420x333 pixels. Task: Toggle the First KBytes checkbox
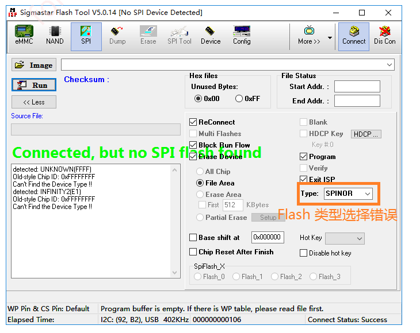tap(202, 205)
